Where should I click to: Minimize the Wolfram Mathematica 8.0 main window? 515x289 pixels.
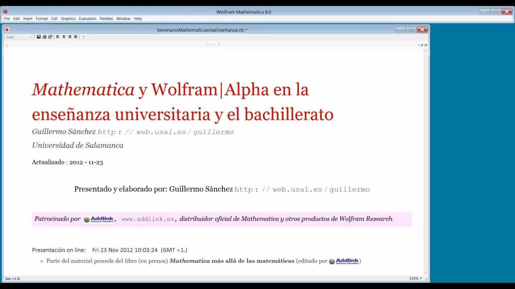485,12
